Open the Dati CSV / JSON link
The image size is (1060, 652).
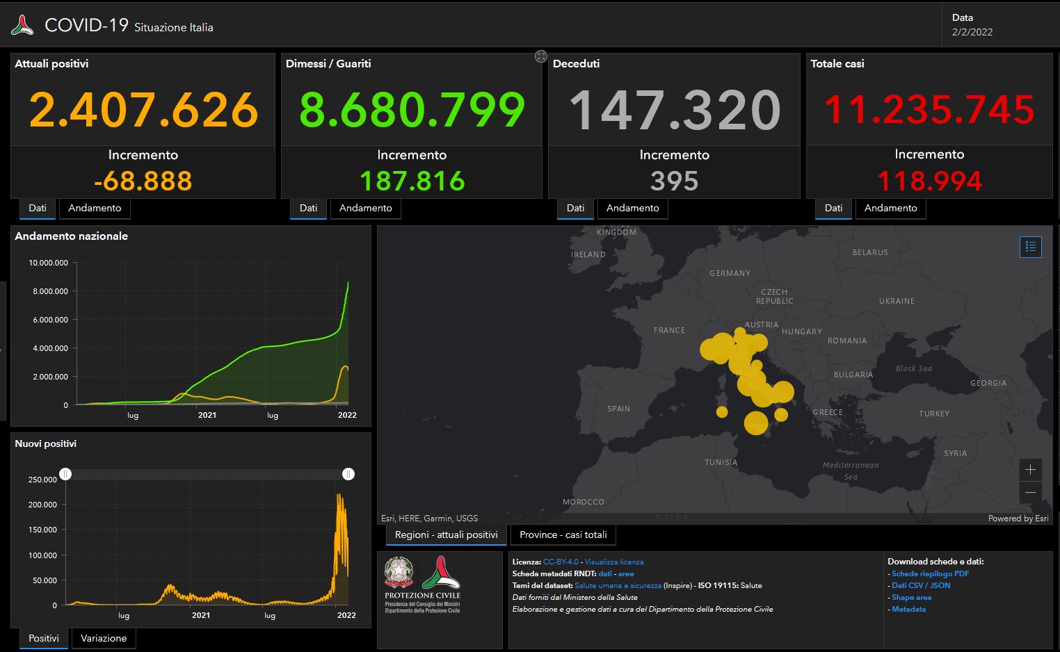(x=921, y=585)
